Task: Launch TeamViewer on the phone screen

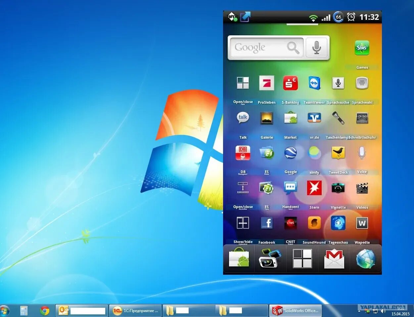Action: tap(314, 83)
